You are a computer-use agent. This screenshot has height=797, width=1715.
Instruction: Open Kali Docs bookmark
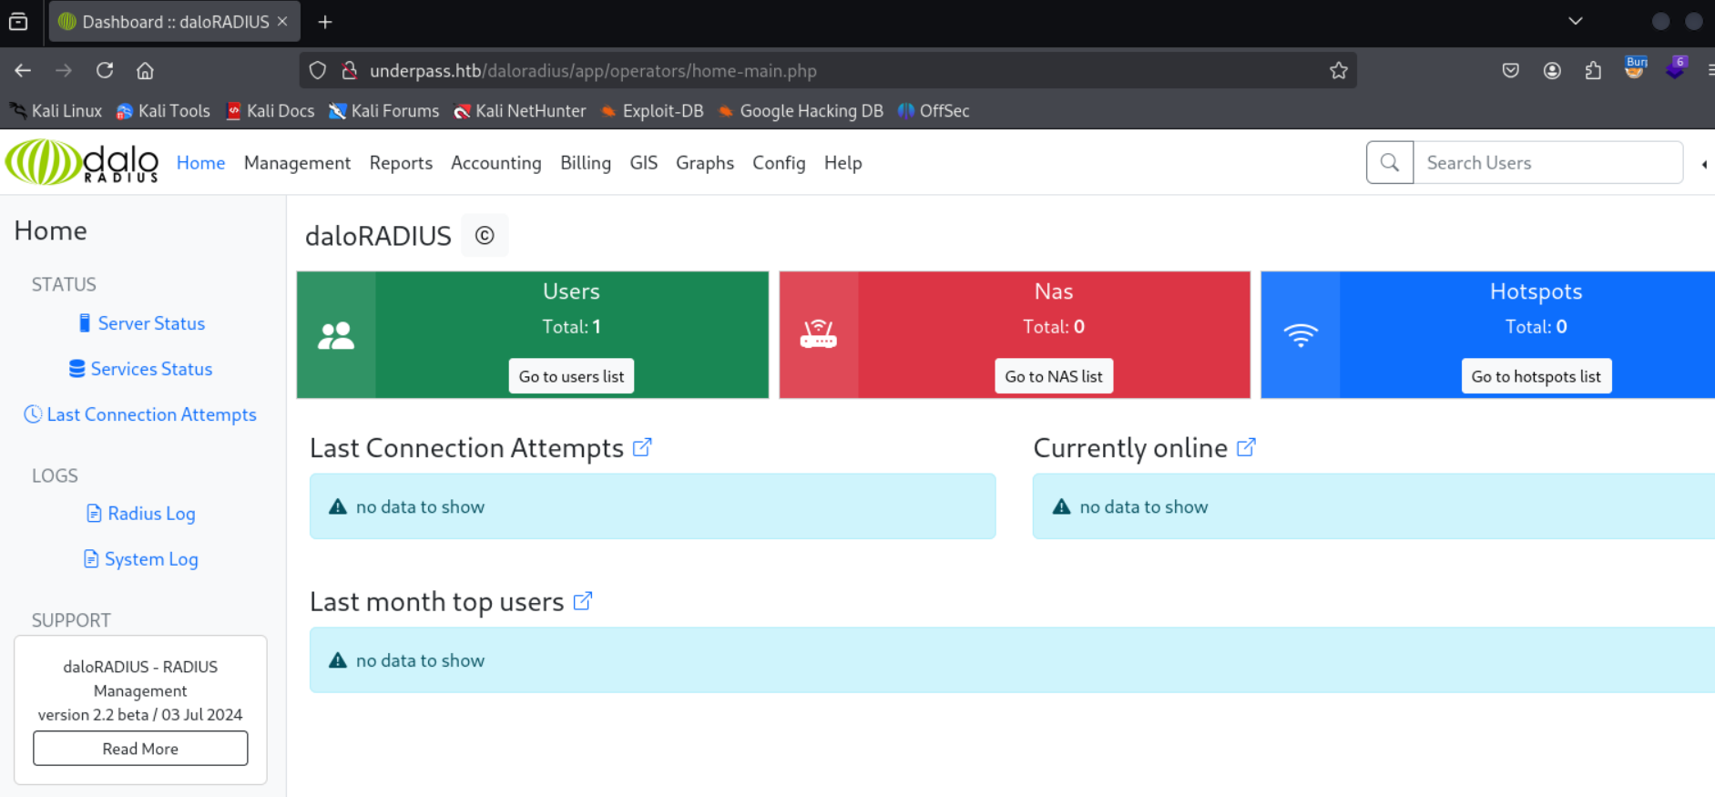coord(271,110)
